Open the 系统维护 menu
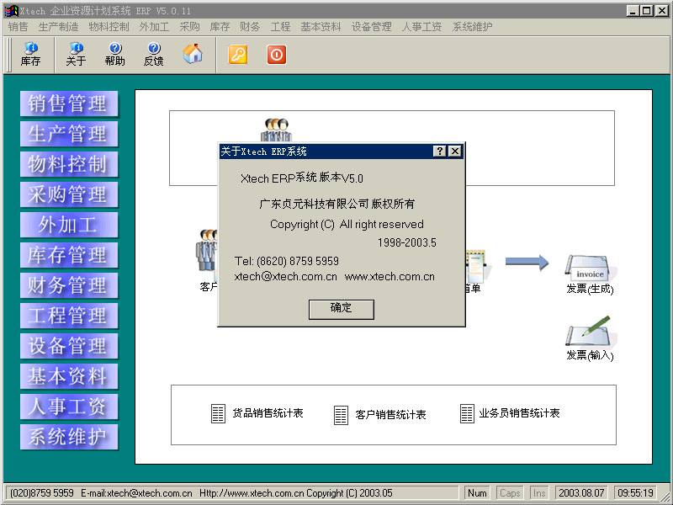Image resolution: width=673 pixels, height=505 pixels. [472, 27]
